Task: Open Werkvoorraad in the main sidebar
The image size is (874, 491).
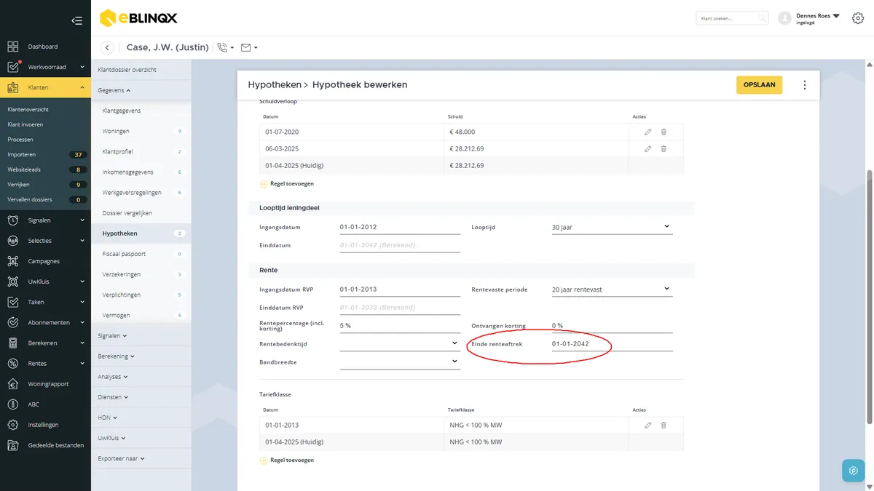Action: click(45, 67)
